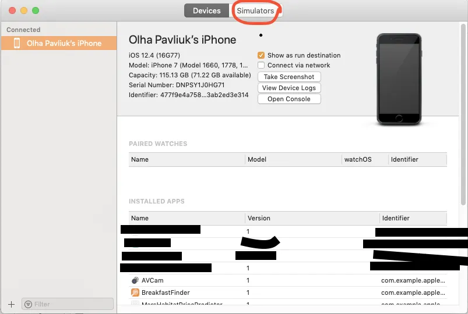The height and width of the screenshot is (314, 468).
Task: Click the device Identifier 477f9e4a758 text
Action: tap(204, 95)
